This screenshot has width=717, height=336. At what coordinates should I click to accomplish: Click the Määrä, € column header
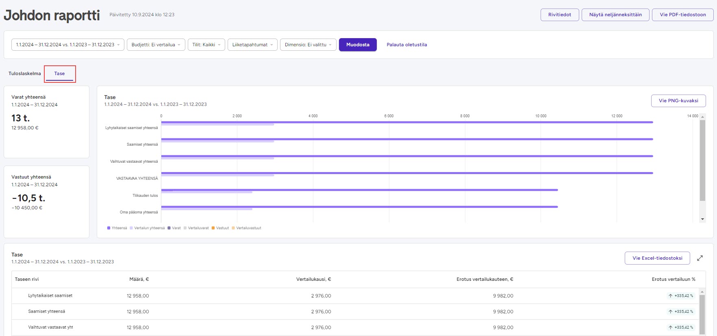[x=139, y=279]
